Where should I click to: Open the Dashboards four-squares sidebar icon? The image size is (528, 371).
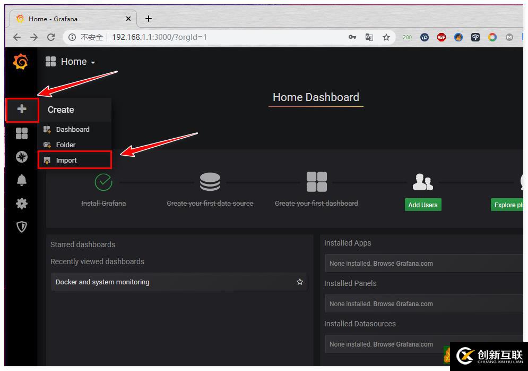point(22,133)
